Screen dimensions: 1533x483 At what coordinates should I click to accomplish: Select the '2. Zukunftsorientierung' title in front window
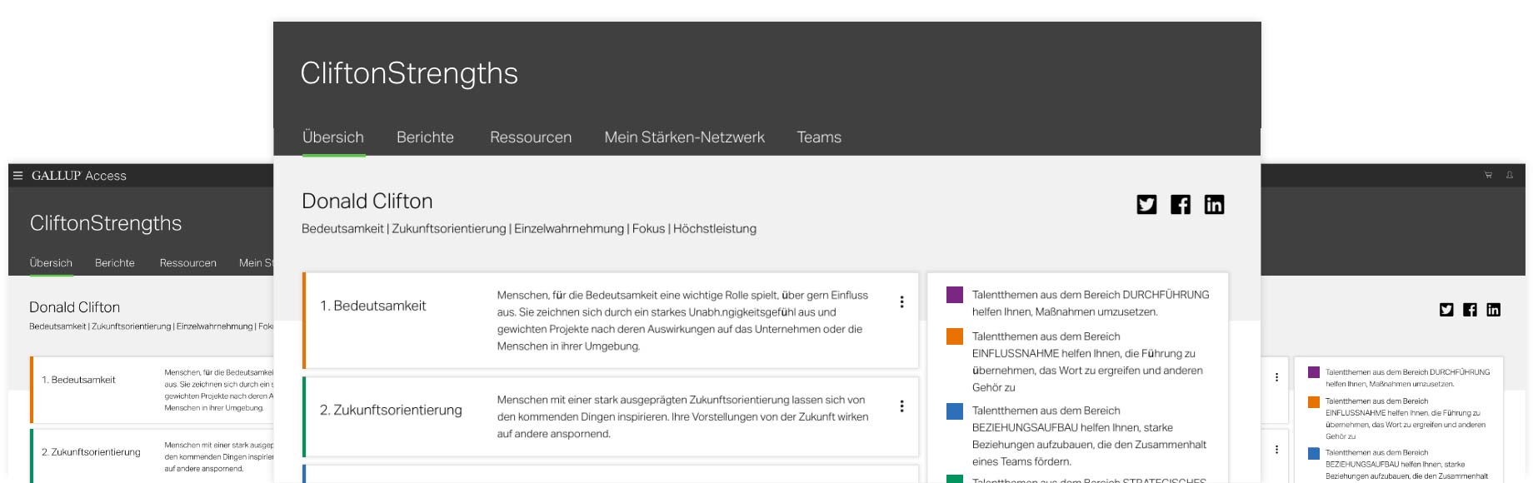pyautogui.click(x=391, y=410)
